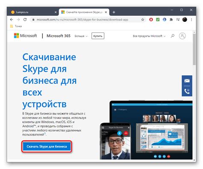The width and height of the screenshot is (203, 169).
Task: Open the Точка bookmarks folder
Action: pyautogui.click(x=16, y=26)
